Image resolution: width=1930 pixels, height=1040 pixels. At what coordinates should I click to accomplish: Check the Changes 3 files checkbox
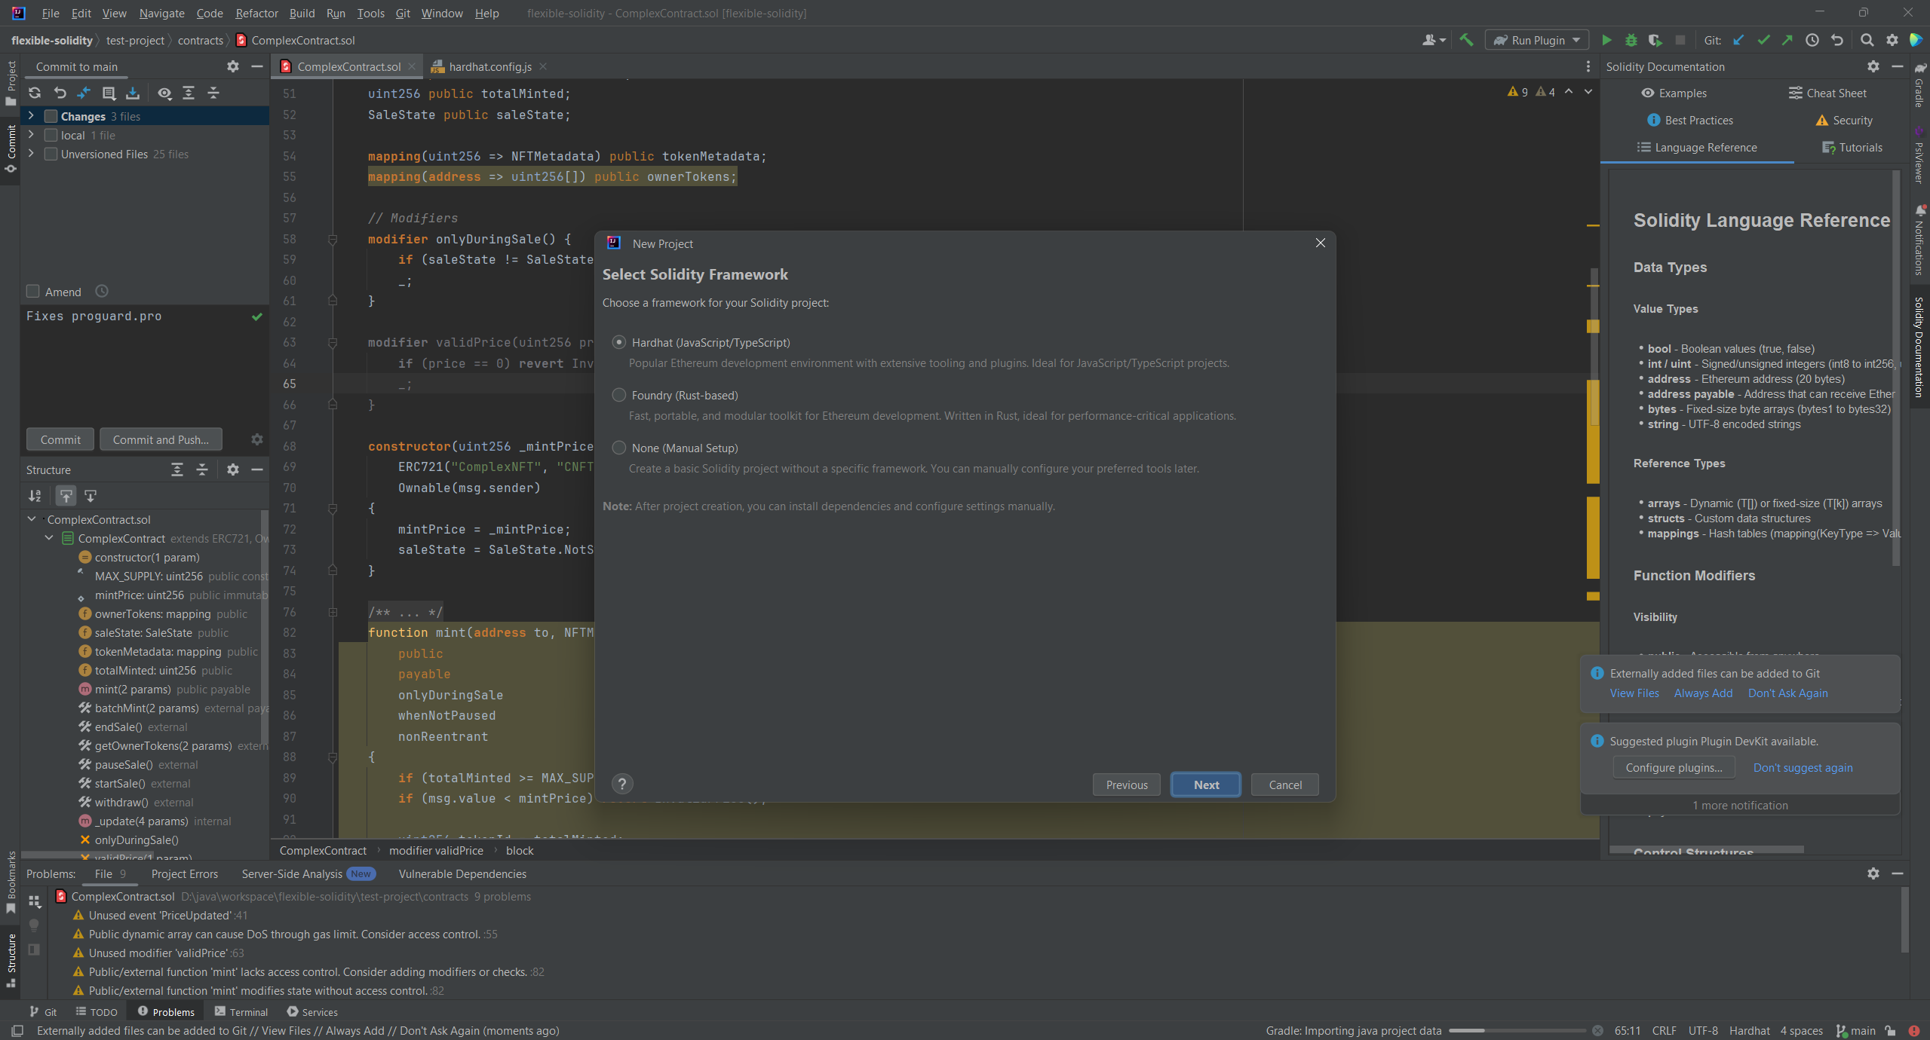click(51, 116)
